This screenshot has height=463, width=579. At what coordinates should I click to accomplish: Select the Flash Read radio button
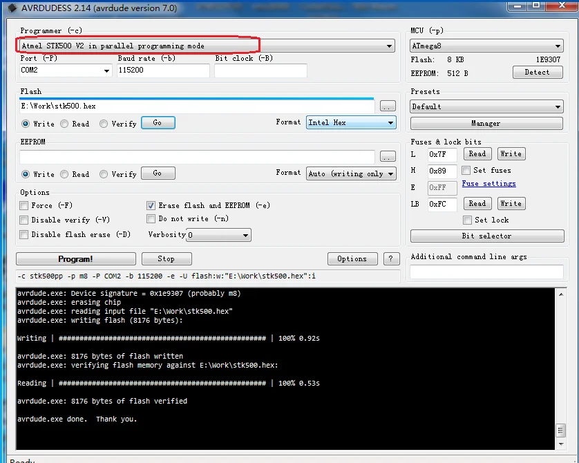point(64,124)
